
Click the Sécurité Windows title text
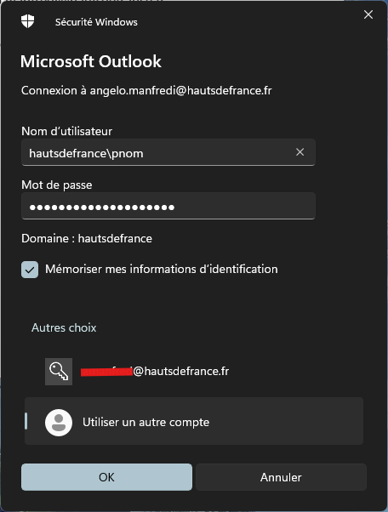click(x=96, y=22)
